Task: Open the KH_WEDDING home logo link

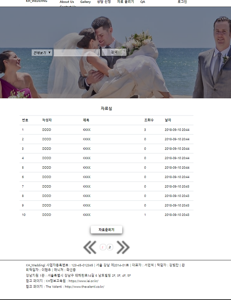Action: 37,1
